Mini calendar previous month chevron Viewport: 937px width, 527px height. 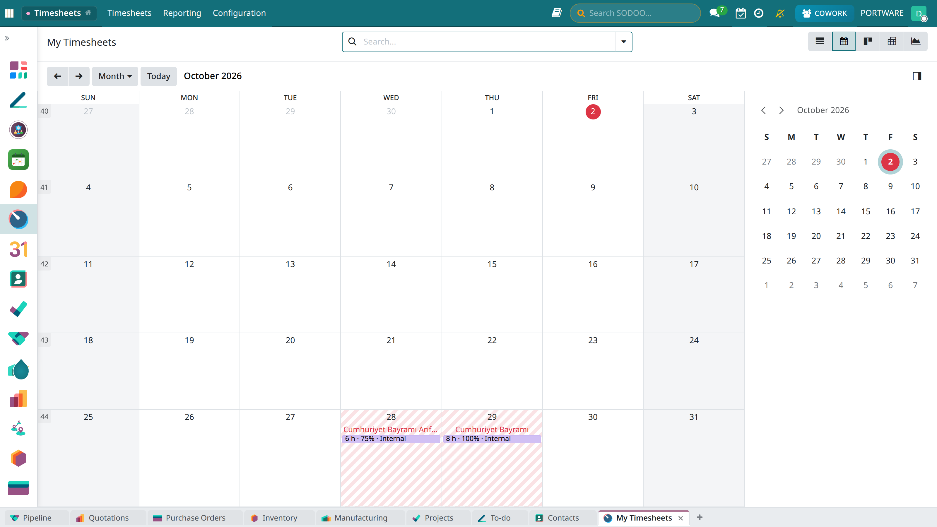[x=763, y=110]
